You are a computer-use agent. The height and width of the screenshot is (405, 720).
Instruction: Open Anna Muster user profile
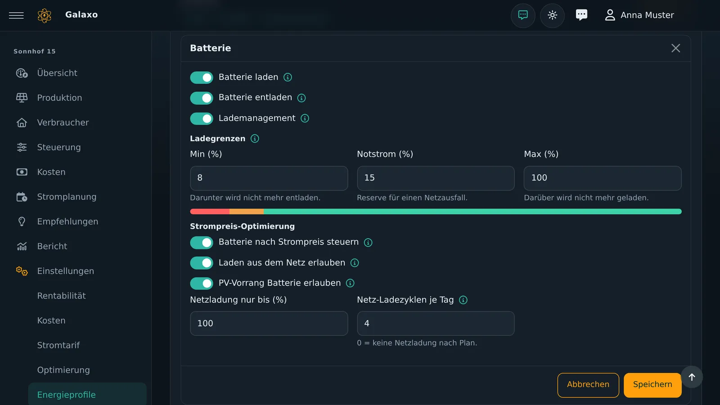pyautogui.click(x=639, y=15)
